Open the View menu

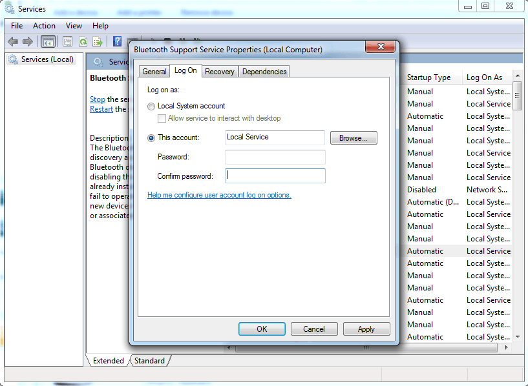74,26
